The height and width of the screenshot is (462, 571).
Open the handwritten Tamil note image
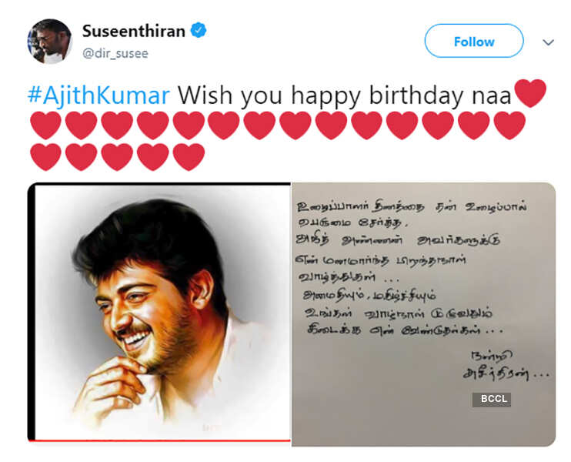(x=423, y=314)
